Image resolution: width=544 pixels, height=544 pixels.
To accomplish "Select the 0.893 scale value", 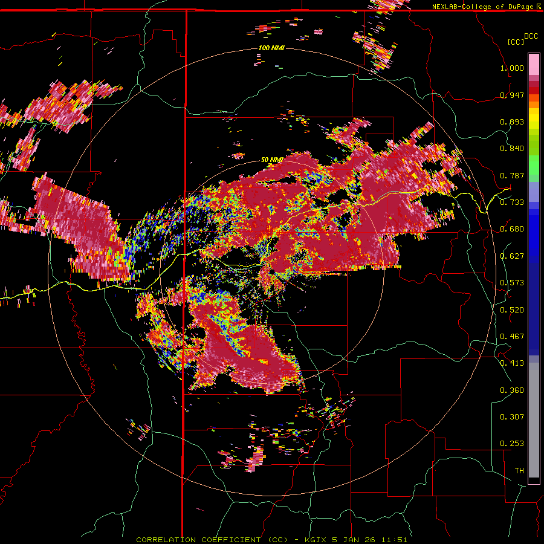I will click(512, 121).
